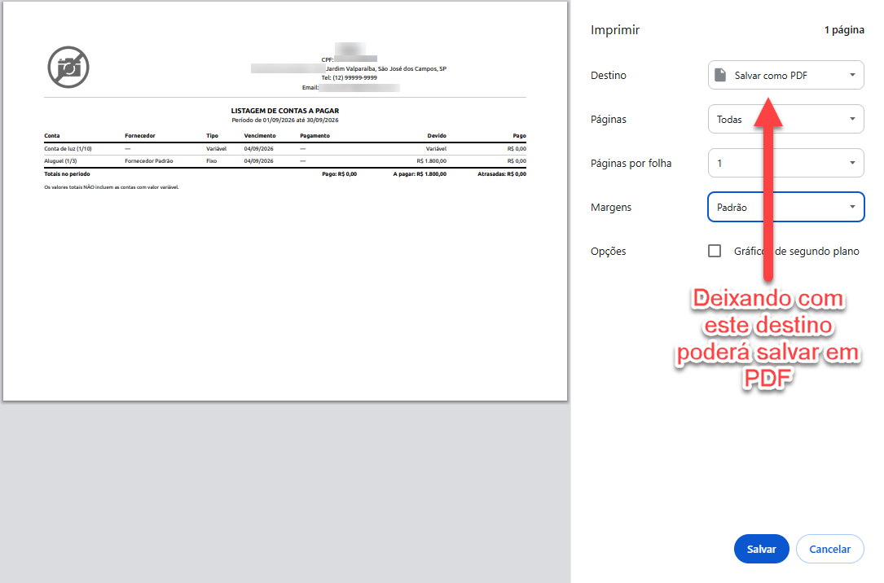Click the Aluguel (1/3) row
The width and height of the screenshot is (884, 583).
(284, 161)
